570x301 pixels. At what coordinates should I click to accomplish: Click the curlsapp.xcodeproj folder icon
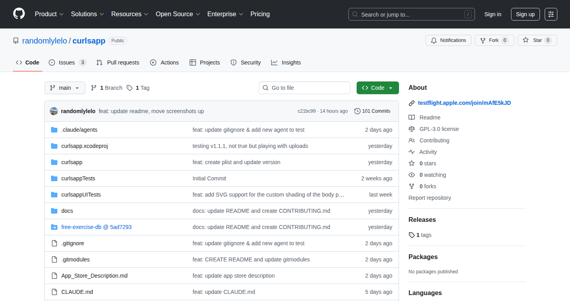click(x=54, y=146)
